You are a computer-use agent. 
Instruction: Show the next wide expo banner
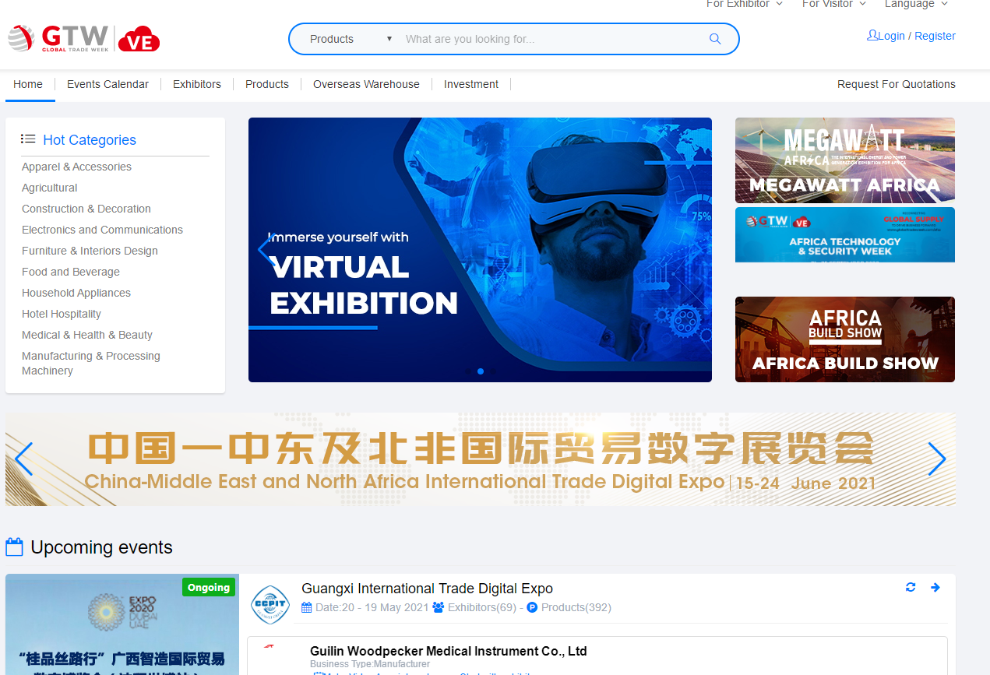click(936, 459)
